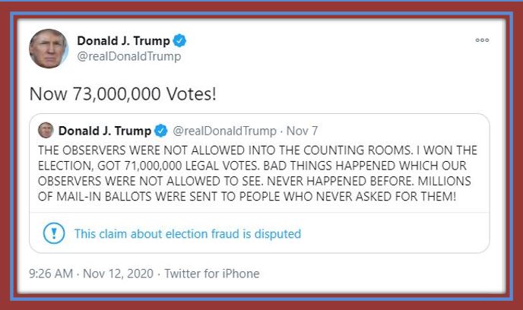523x310 pixels.
Task: Click the verified badge inside the quoted tweet
Action: (160, 131)
